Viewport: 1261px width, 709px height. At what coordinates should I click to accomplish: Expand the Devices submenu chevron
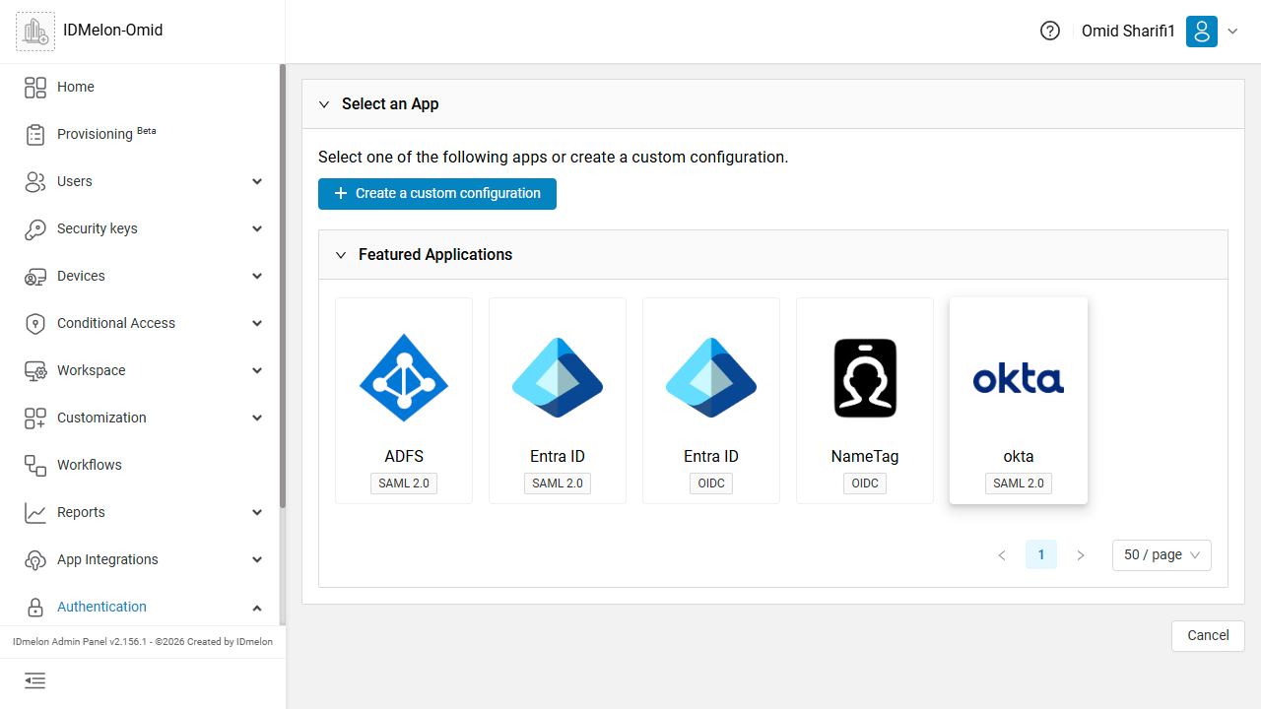[257, 276]
